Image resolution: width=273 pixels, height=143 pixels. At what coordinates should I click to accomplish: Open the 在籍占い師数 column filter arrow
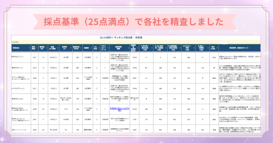[x=58, y=48]
